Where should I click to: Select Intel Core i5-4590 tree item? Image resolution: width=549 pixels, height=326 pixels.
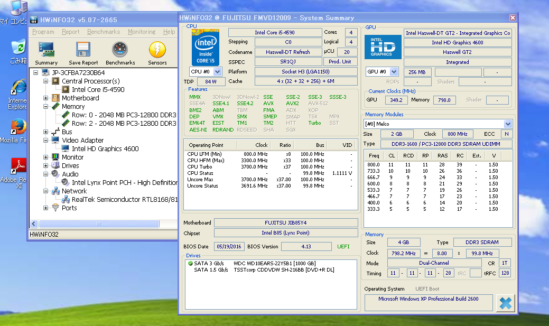[x=98, y=90]
